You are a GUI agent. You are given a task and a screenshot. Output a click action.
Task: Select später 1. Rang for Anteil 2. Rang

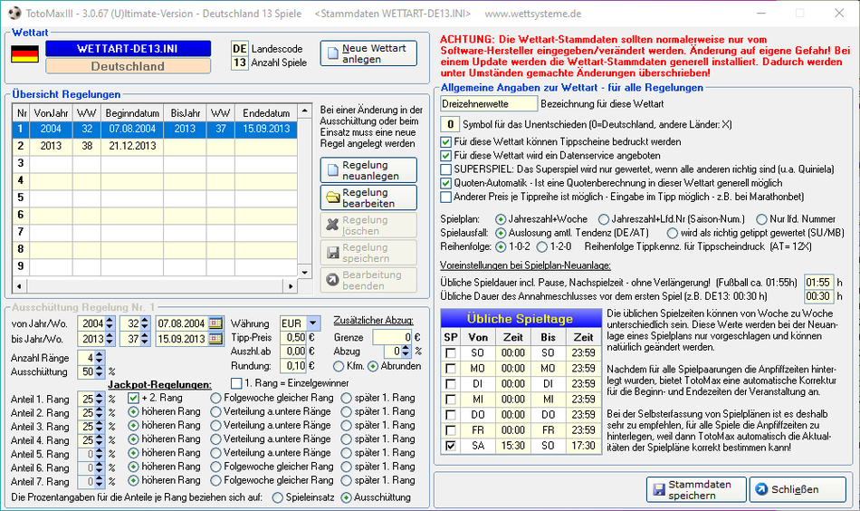346,411
